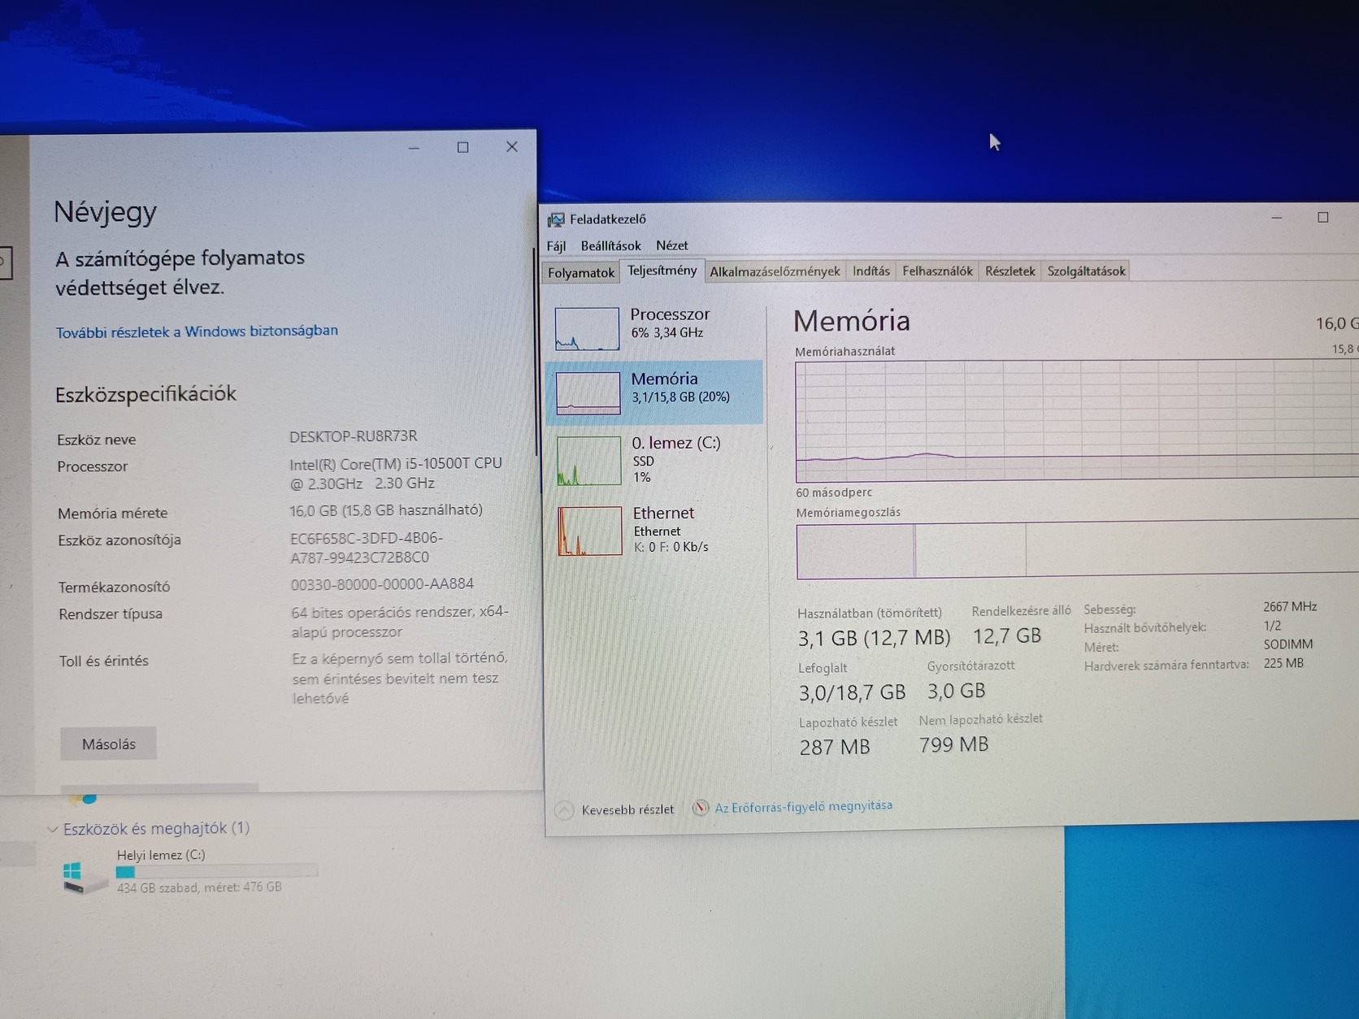
Task: Open the Szolgáltatások tab
Action: pos(1086,271)
